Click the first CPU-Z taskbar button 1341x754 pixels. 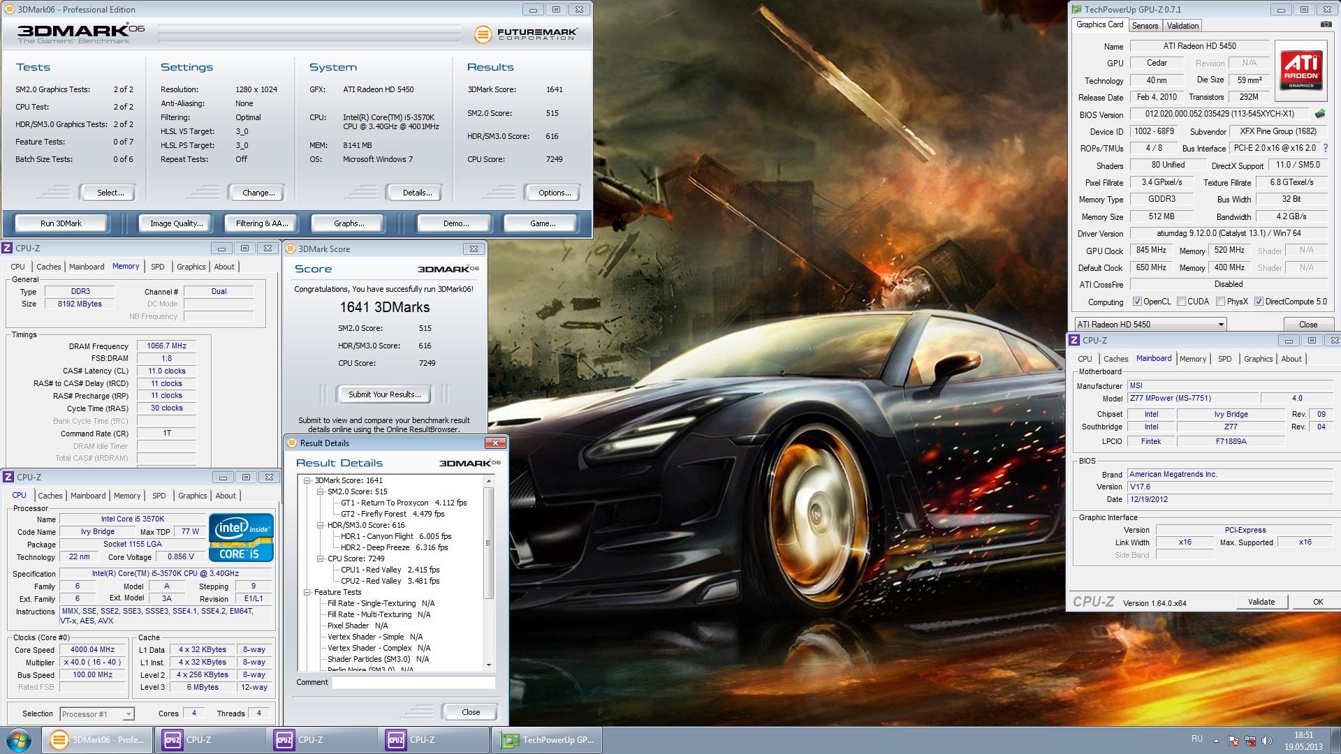[210, 740]
